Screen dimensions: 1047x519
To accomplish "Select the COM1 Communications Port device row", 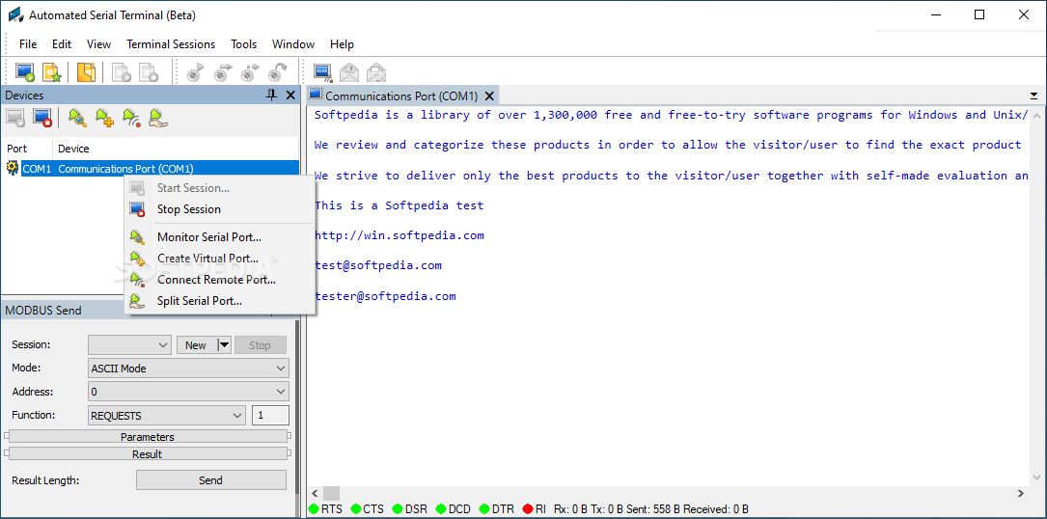I will point(159,168).
